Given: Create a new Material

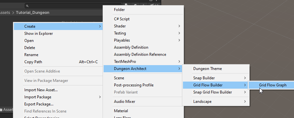Looking at the screenshot, I should 143,111.
